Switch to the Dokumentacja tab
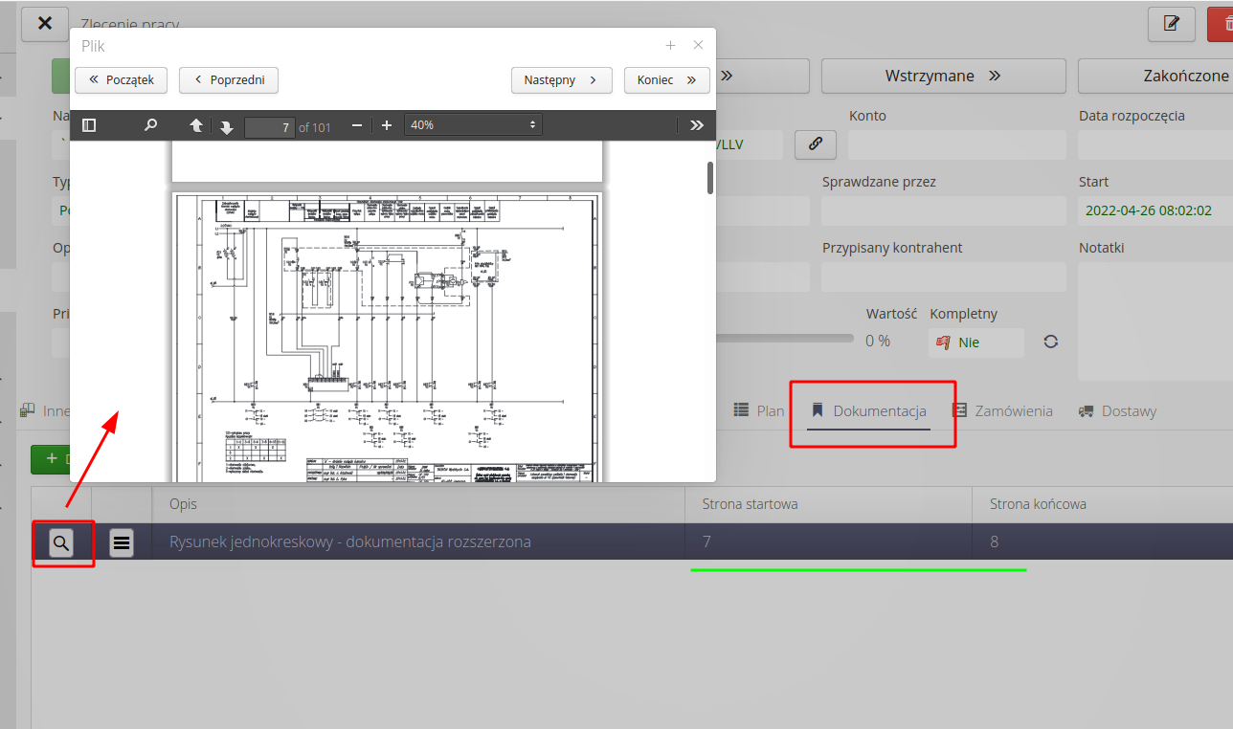Image resolution: width=1233 pixels, height=729 pixels. [x=869, y=411]
